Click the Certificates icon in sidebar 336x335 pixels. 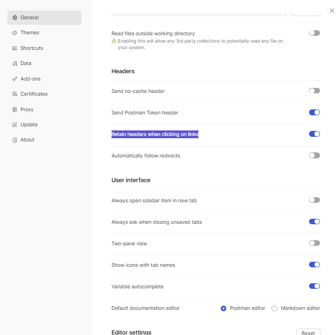(15, 94)
